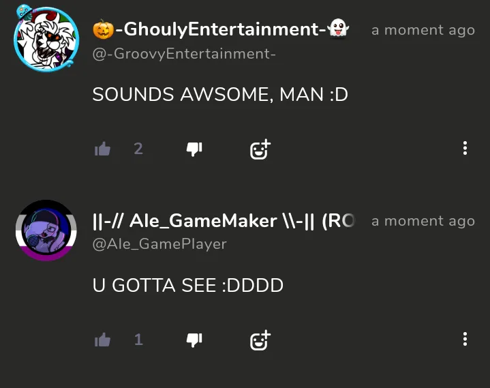
Task: Click the @Ale_GamePlayer username
Action: (x=159, y=244)
